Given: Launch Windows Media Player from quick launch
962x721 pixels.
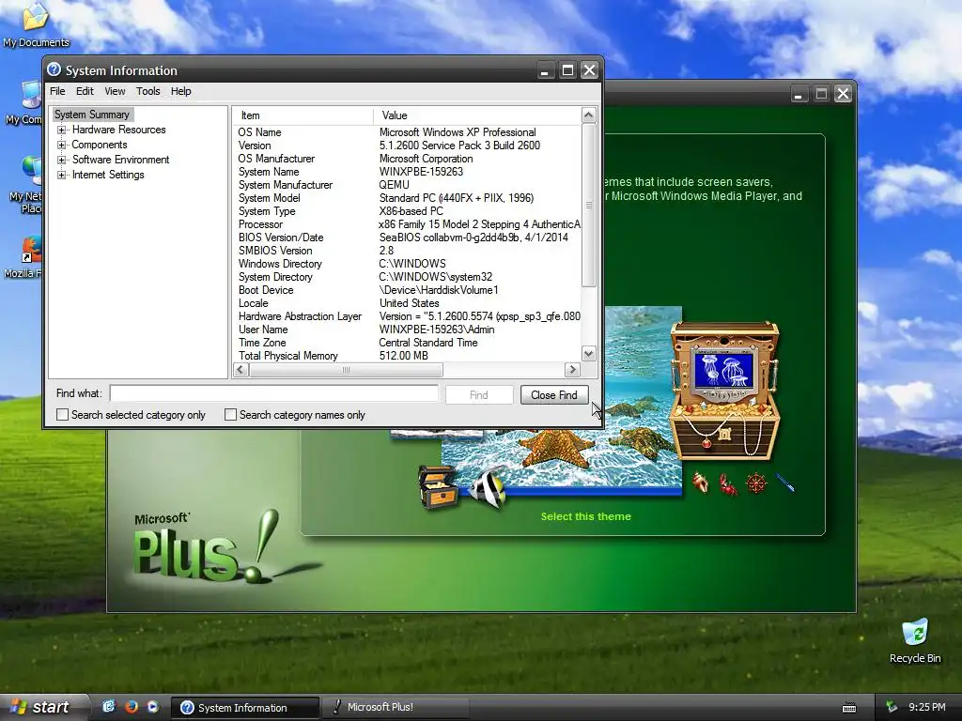Looking at the screenshot, I should coord(153,707).
